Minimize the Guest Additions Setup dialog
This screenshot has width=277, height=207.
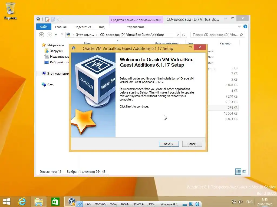(183, 48)
